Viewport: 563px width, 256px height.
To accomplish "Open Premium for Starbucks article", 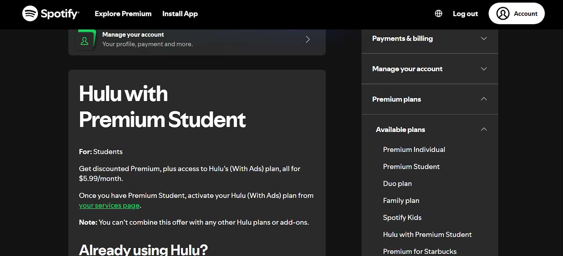I will tap(419, 251).
